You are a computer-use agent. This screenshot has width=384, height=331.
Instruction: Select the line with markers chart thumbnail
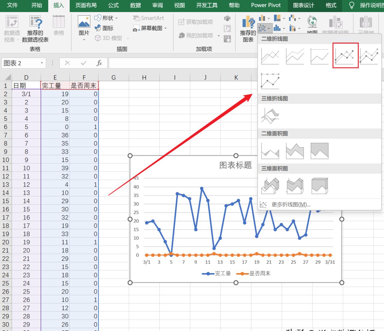345,56
